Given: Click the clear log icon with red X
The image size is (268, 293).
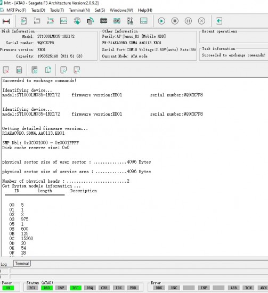Looking at the screenshot, I should pyautogui.click(x=6, y=70).
